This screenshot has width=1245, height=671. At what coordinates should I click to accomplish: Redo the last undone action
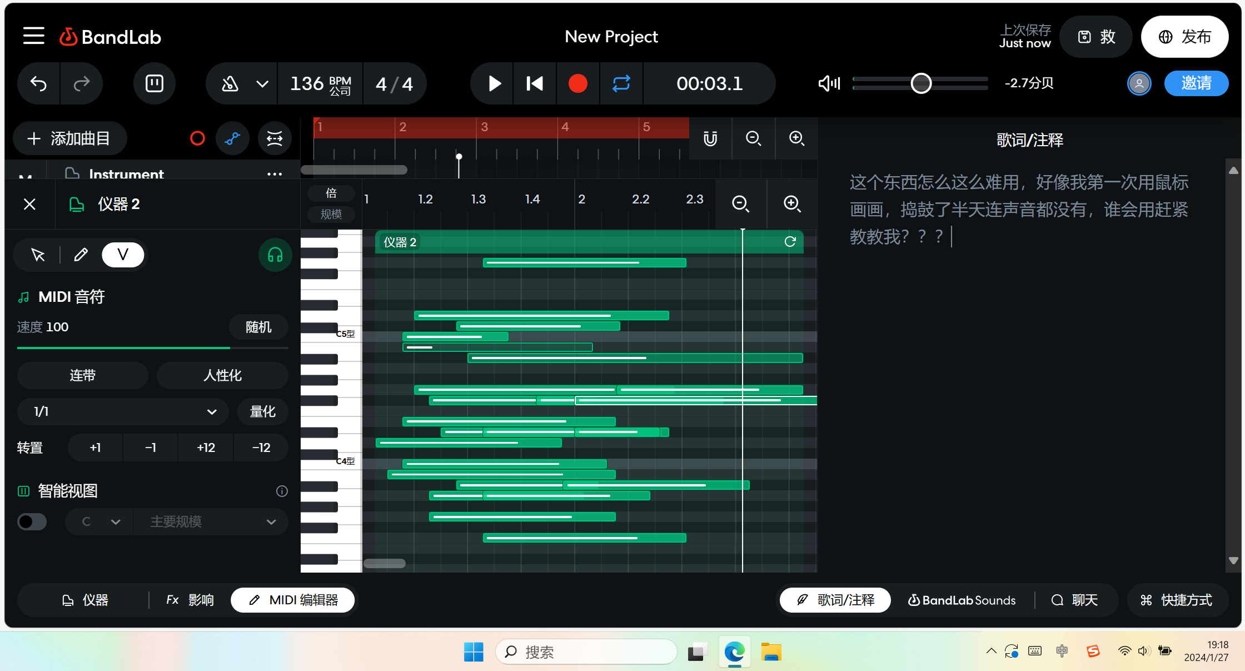coord(82,83)
